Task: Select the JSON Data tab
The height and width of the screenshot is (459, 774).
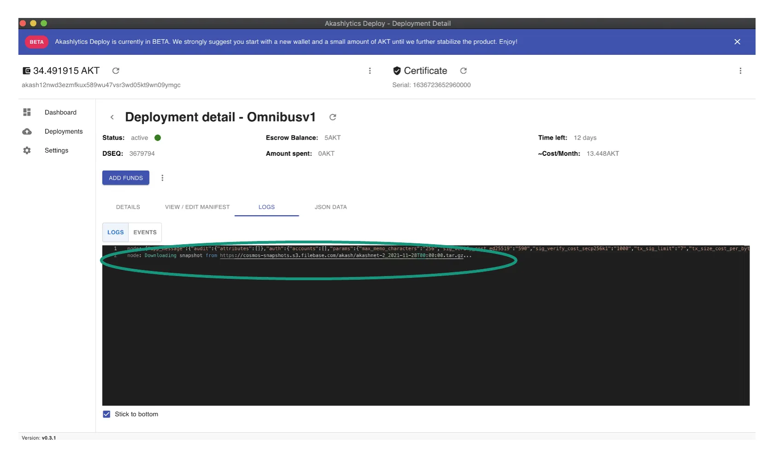Action: click(x=330, y=207)
